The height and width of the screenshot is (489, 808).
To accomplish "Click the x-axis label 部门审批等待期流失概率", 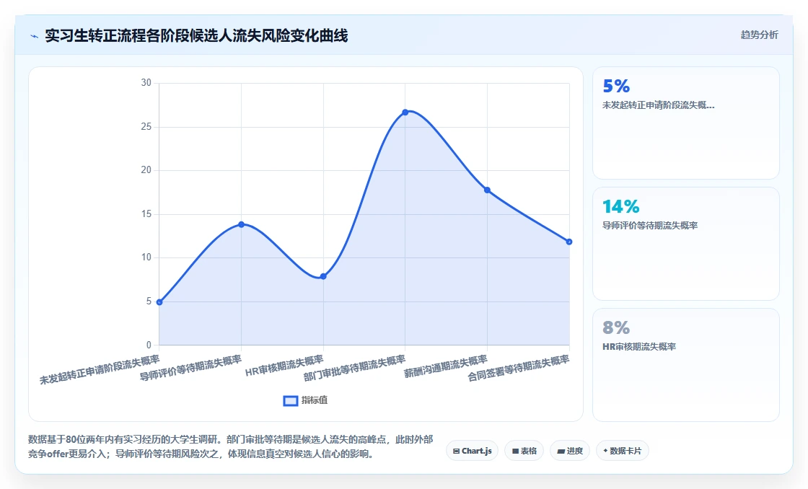I will [354, 368].
